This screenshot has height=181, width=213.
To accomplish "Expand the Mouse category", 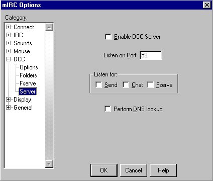I will [8, 51].
